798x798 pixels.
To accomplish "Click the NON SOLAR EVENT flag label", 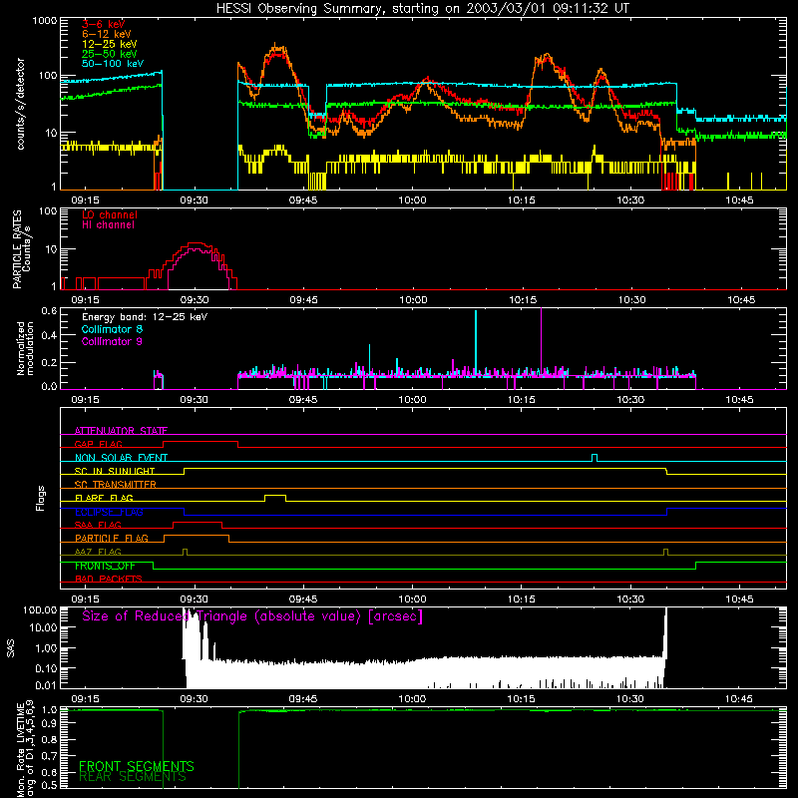I will tap(121, 458).
